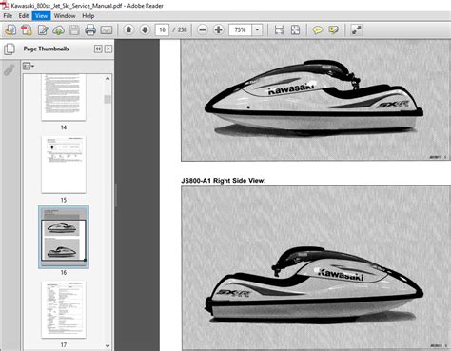Click the zoom in plus button
The height and width of the screenshot is (351, 451).
[x=218, y=30]
